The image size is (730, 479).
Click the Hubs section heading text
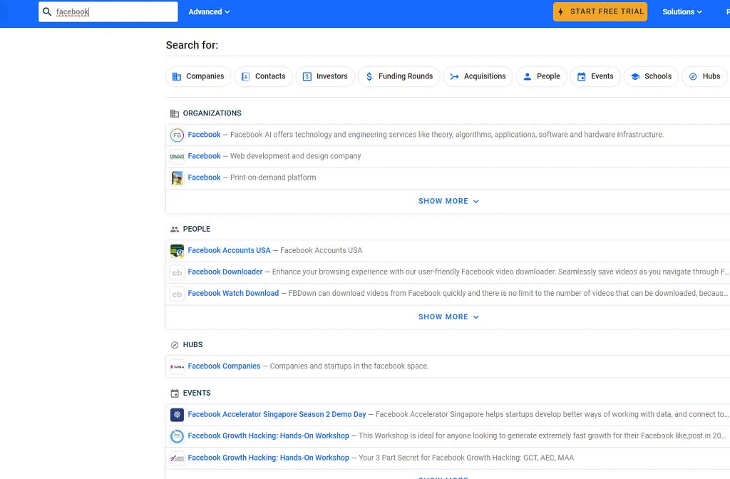point(192,345)
